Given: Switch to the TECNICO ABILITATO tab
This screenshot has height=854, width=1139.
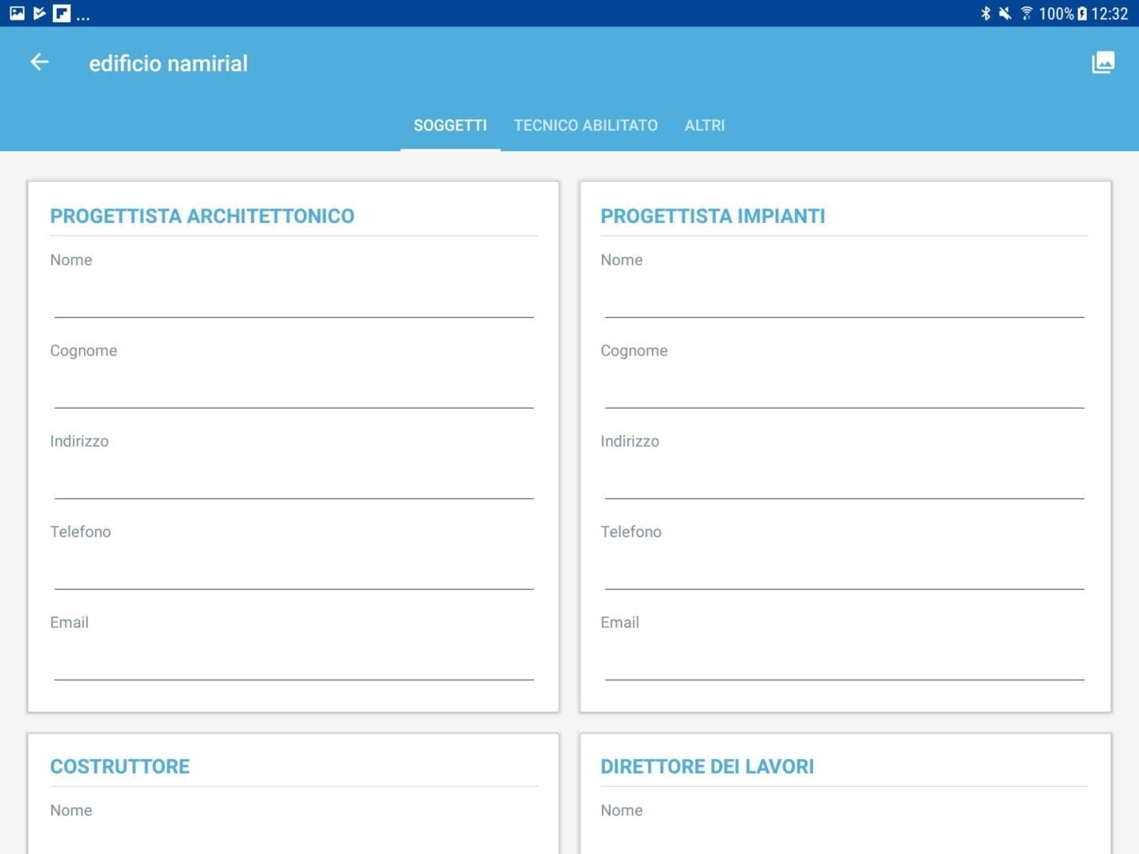Looking at the screenshot, I should (x=586, y=125).
